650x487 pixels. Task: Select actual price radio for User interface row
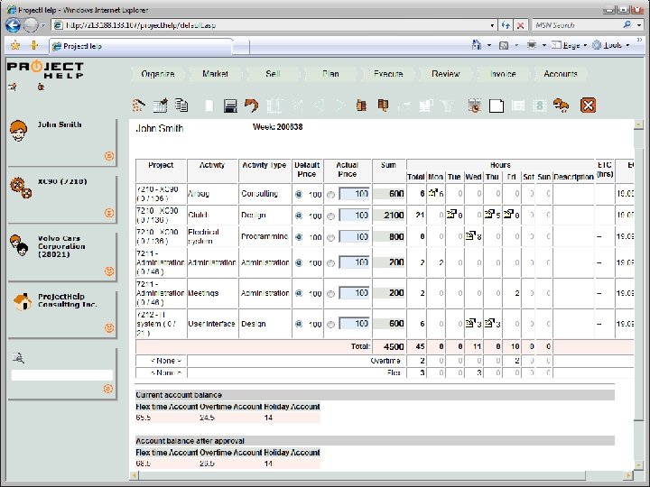pos(330,325)
